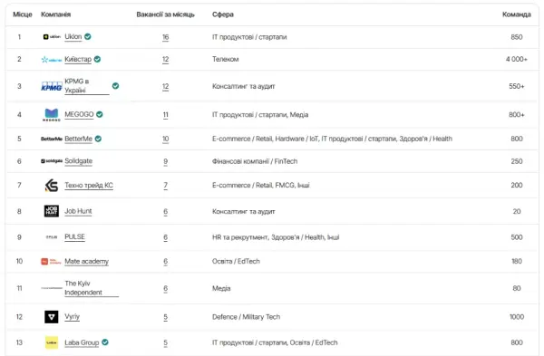Open PULSE's 6 vacancies link

(166, 237)
